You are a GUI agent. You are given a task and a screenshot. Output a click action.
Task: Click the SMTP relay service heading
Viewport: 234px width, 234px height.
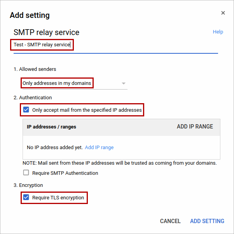[x=46, y=32]
